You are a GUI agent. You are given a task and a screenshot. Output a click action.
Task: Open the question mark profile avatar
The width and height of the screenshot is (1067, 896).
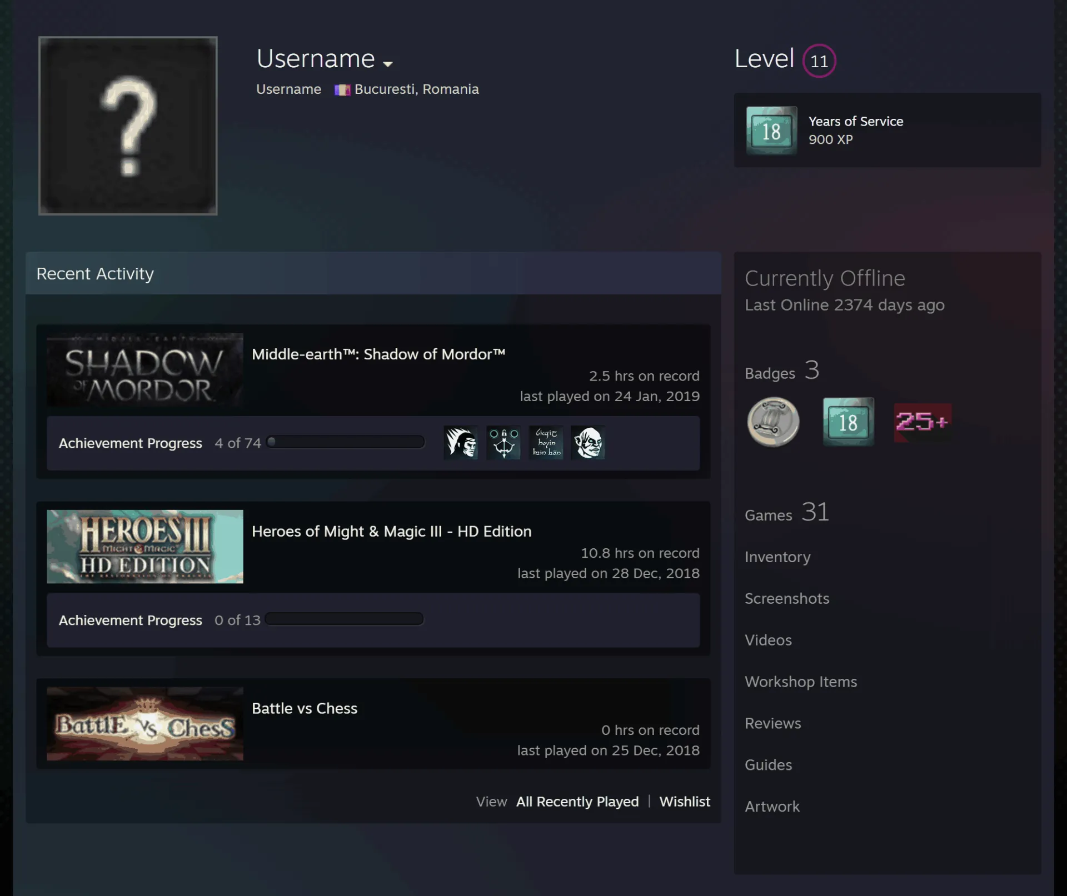[128, 126]
